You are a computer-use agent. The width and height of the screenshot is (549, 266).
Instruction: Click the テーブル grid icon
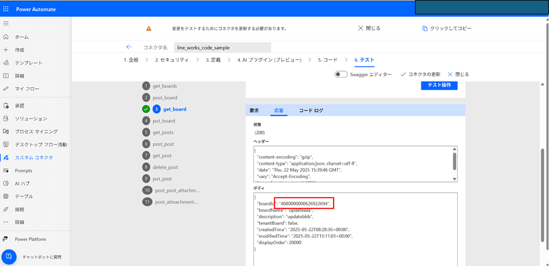tap(5, 196)
